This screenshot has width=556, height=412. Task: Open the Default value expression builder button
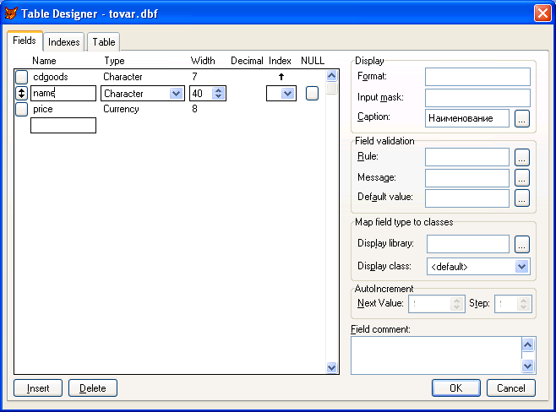522,198
